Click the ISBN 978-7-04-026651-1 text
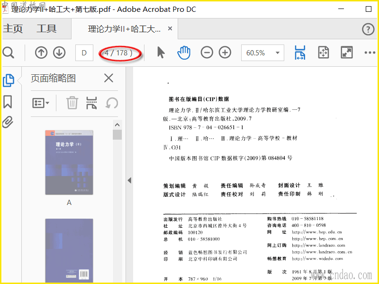Screen dimensions: 379x284 tap(206, 127)
